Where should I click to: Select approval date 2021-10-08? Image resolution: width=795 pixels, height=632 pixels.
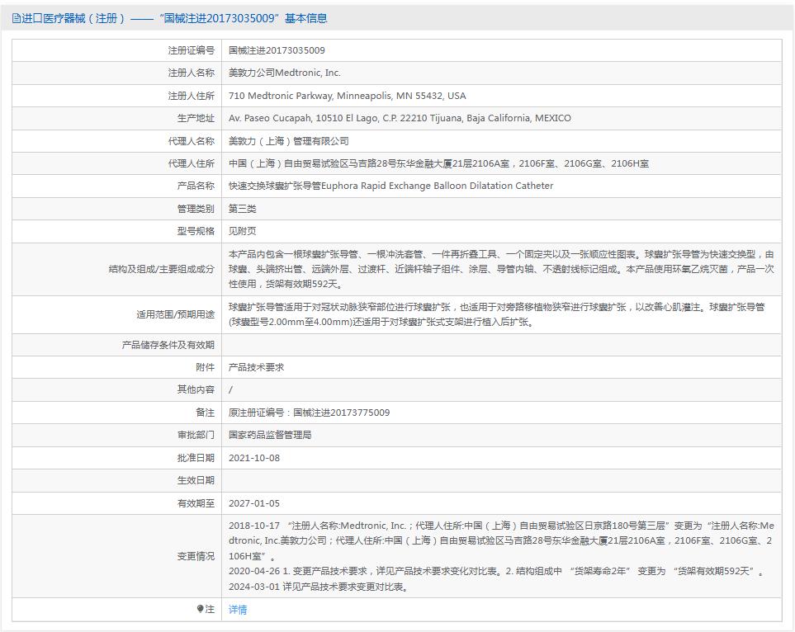pyautogui.click(x=254, y=458)
